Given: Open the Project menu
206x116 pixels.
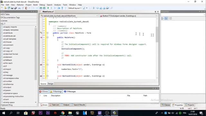Looking at the screenshot, I should (x=28, y=5).
